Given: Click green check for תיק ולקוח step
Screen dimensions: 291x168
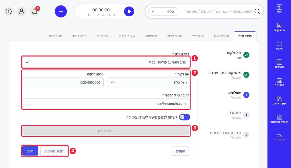Looking at the screenshot, I should click(x=246, y=55).
